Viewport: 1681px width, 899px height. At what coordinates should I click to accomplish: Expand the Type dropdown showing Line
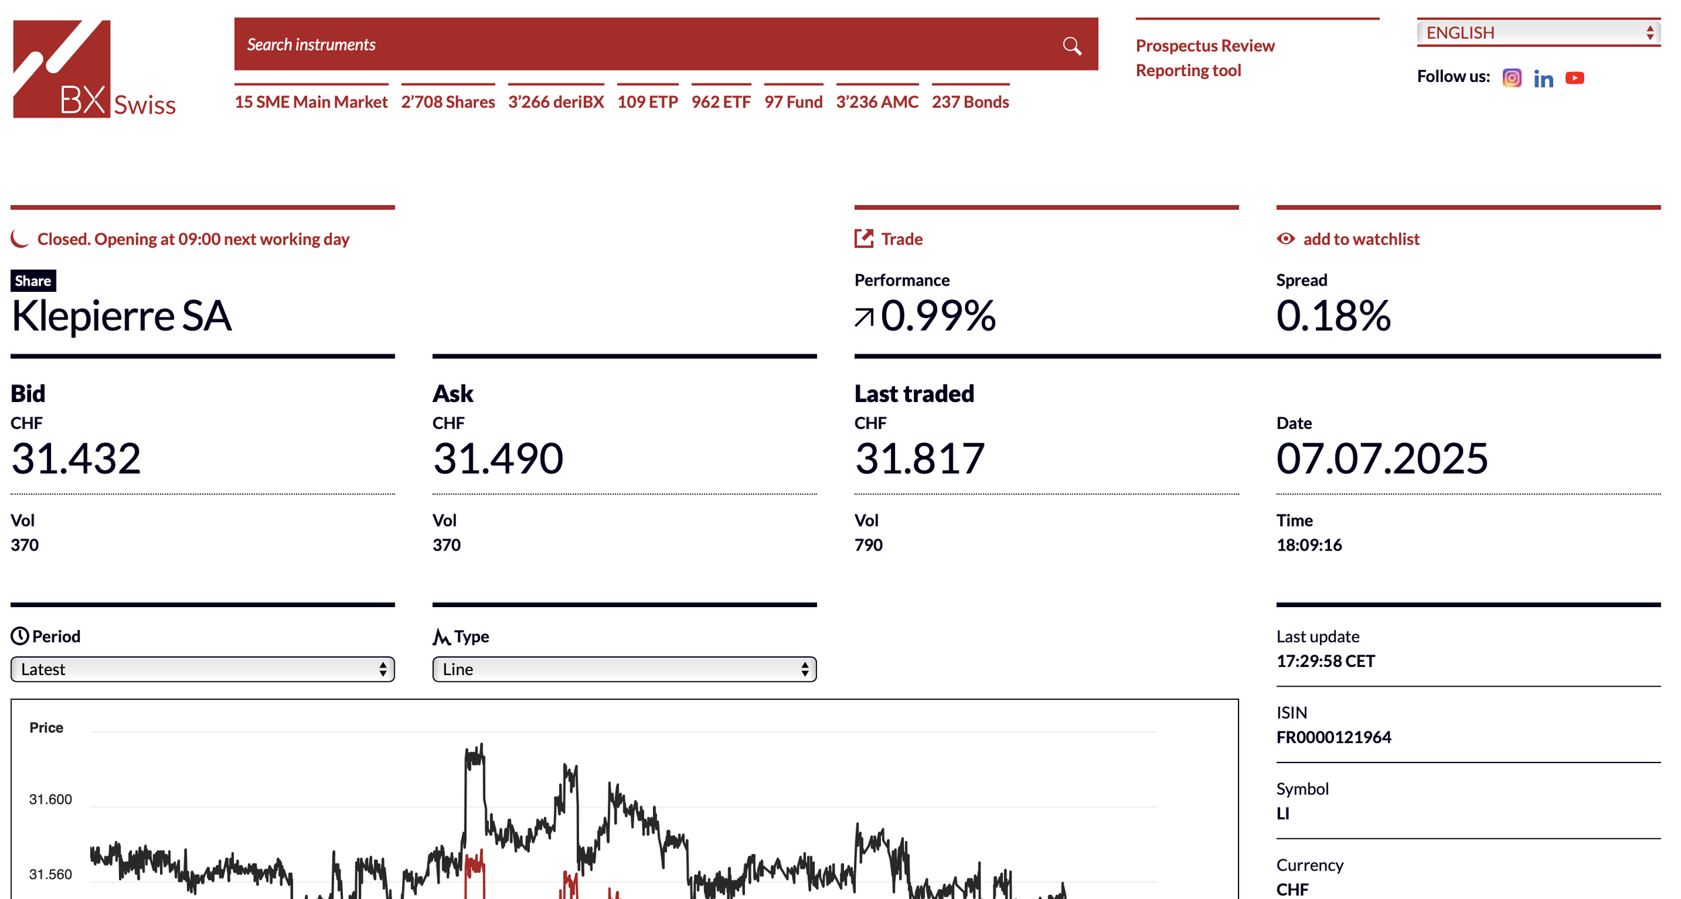(x=624, y=669)
